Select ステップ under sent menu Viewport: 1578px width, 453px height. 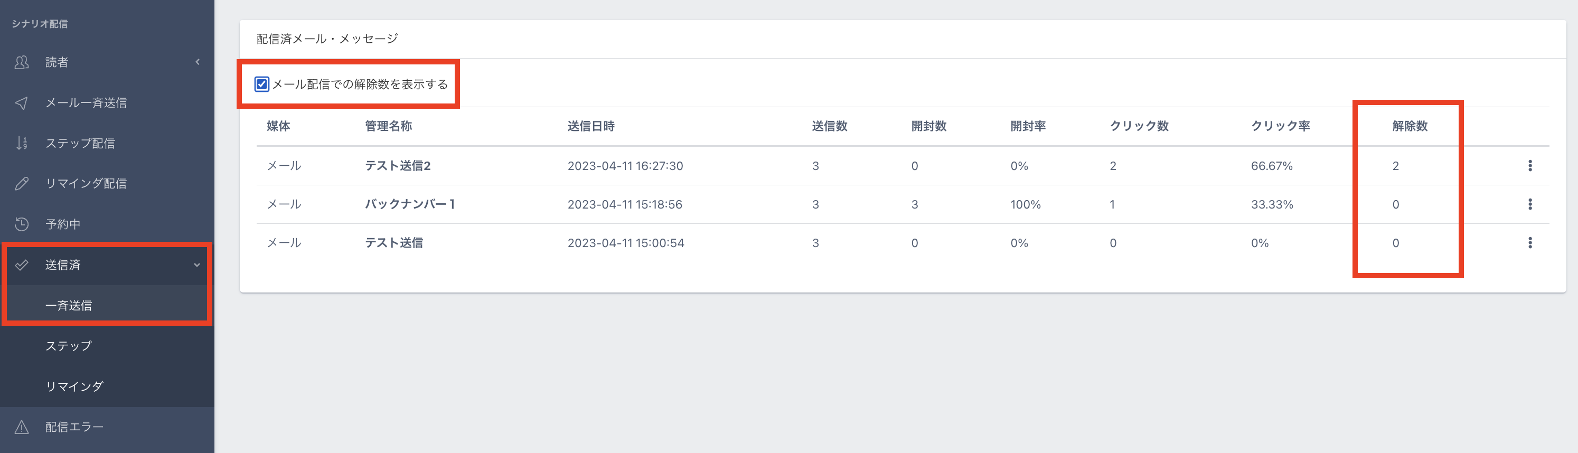[69, 346]
